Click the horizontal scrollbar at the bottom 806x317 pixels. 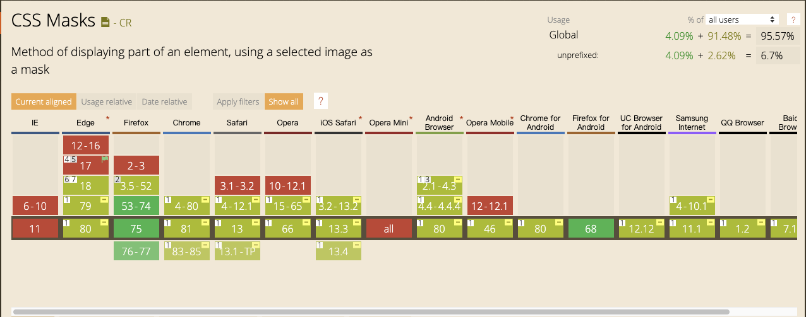tap(371, 311)
